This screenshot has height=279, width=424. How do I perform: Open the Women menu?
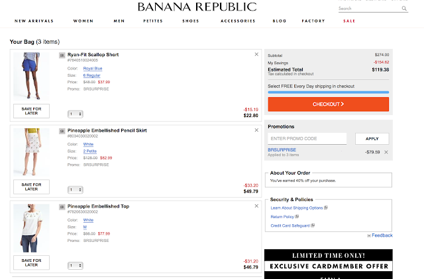coord(83,20)
